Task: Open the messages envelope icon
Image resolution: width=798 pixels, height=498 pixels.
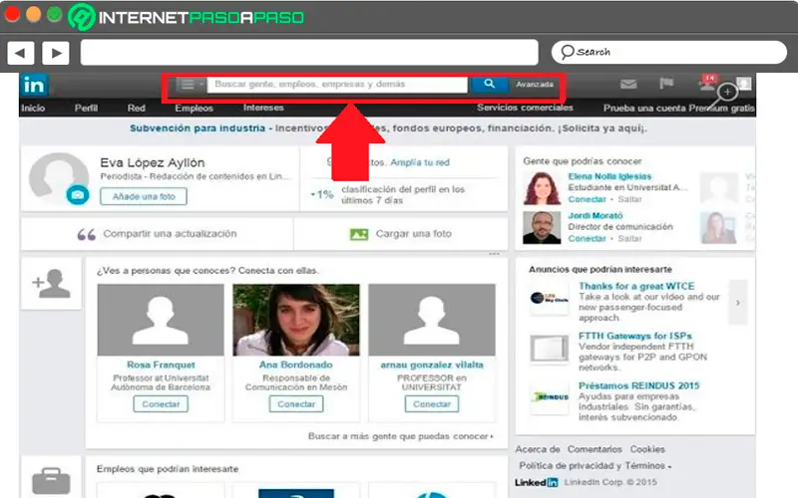Action: click(x=628, y=84)
